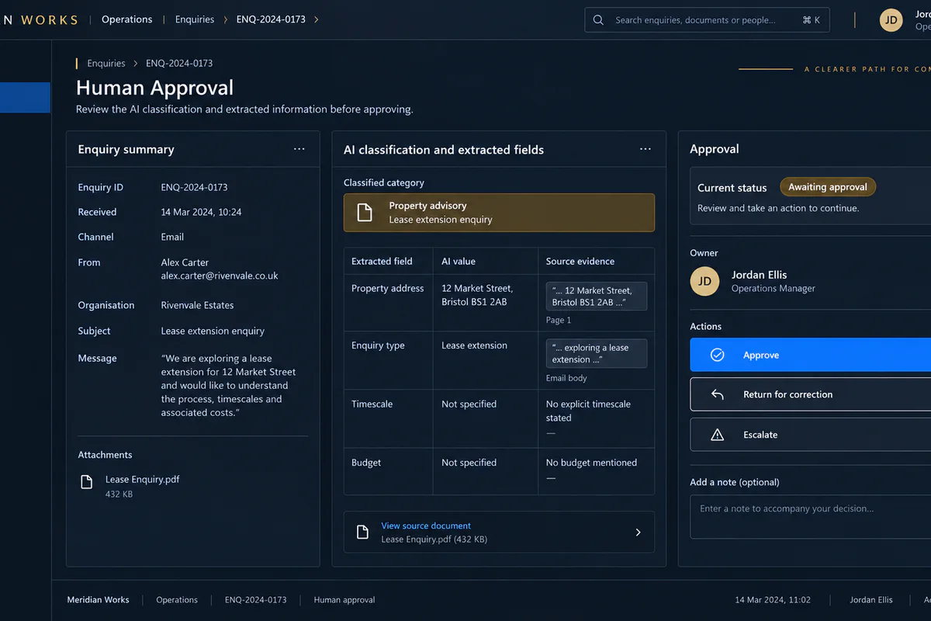Screen dimensions: 931x621
Task: Click 14 Mar 2024, 11:02 timestamp in footer
Action: coord(773,600)
